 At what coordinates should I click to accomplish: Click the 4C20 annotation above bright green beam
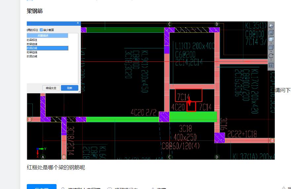pyautogui.click(x=178, y=107)
